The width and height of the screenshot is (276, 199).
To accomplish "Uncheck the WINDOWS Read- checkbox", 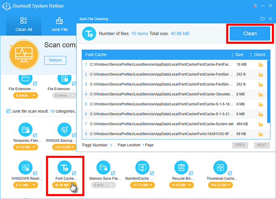I will [35, 173].
